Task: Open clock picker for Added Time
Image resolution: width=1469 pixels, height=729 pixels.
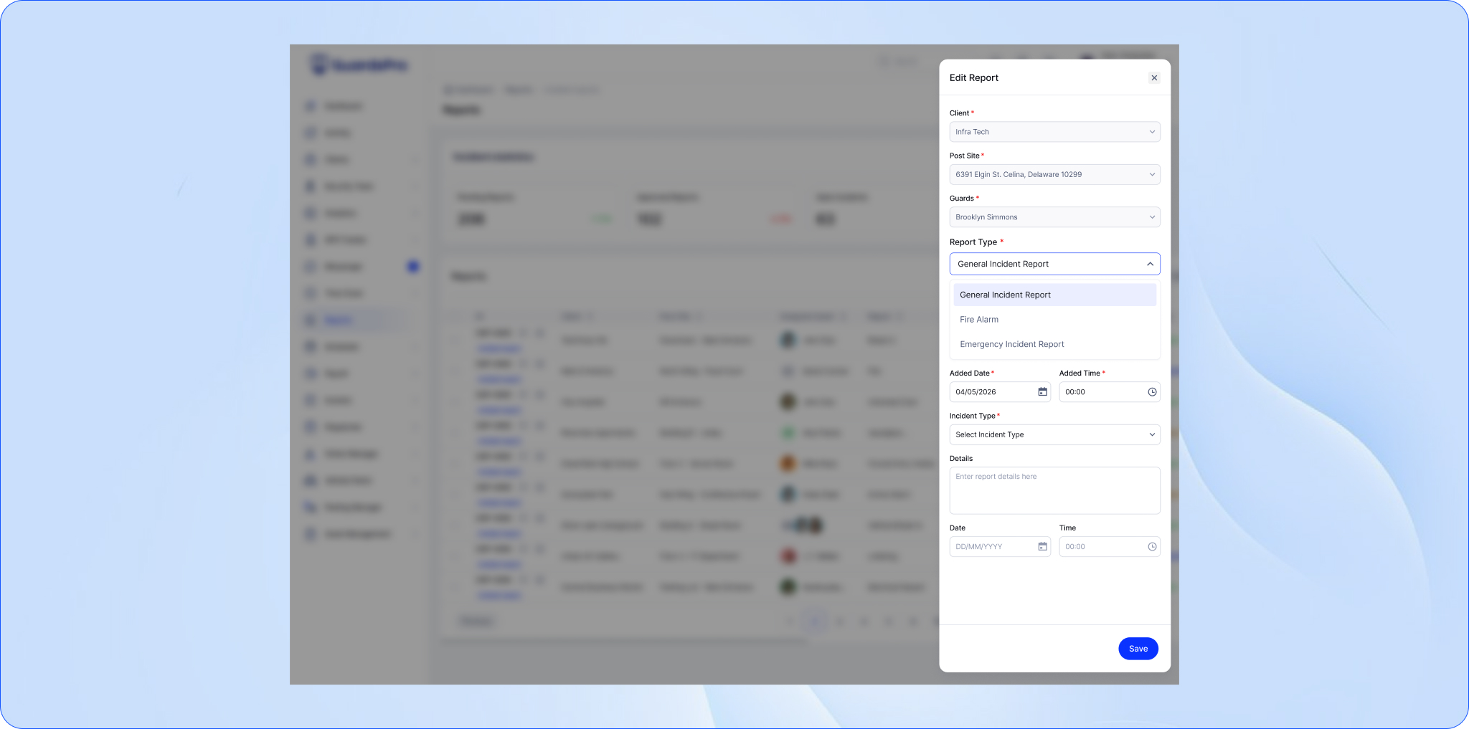Action: pyautogui.click(x=1152, y=392)
